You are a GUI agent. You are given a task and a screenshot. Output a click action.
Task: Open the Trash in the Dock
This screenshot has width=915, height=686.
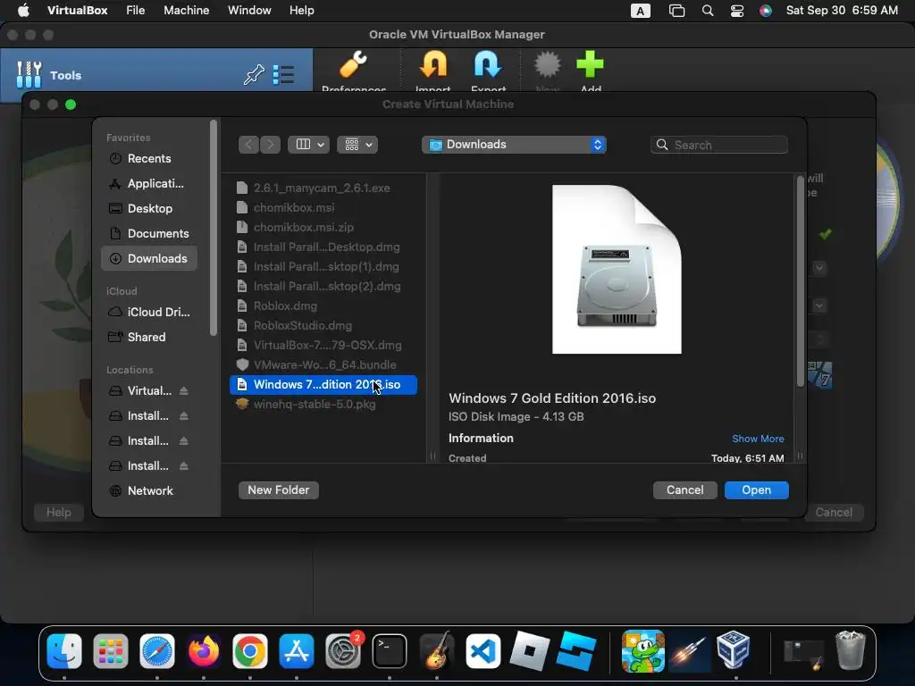[851, 651]
